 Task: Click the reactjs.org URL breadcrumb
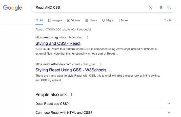pyautogui.click(x=59, y=37)
